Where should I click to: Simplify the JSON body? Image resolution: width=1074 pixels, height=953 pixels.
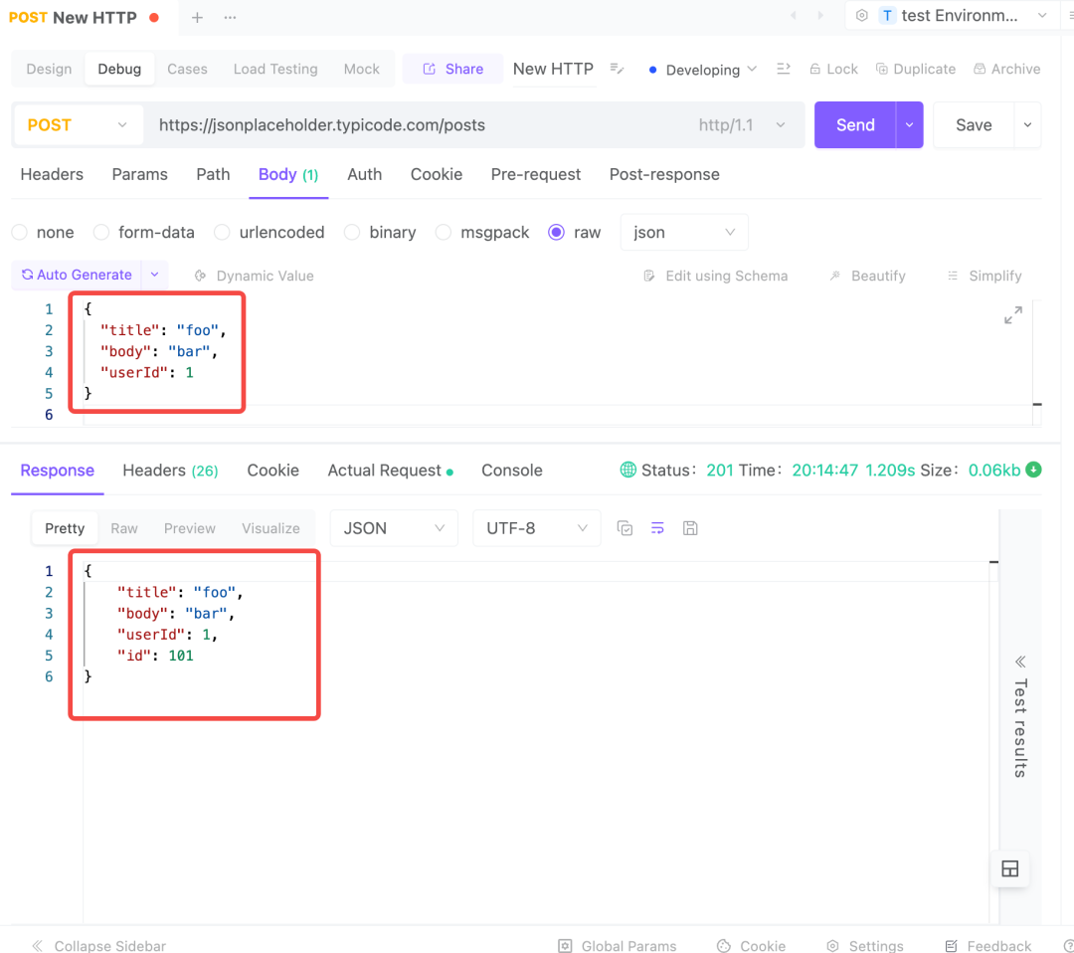[984, 276]
